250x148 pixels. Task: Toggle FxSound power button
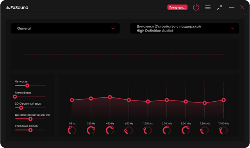coord(196,7)
